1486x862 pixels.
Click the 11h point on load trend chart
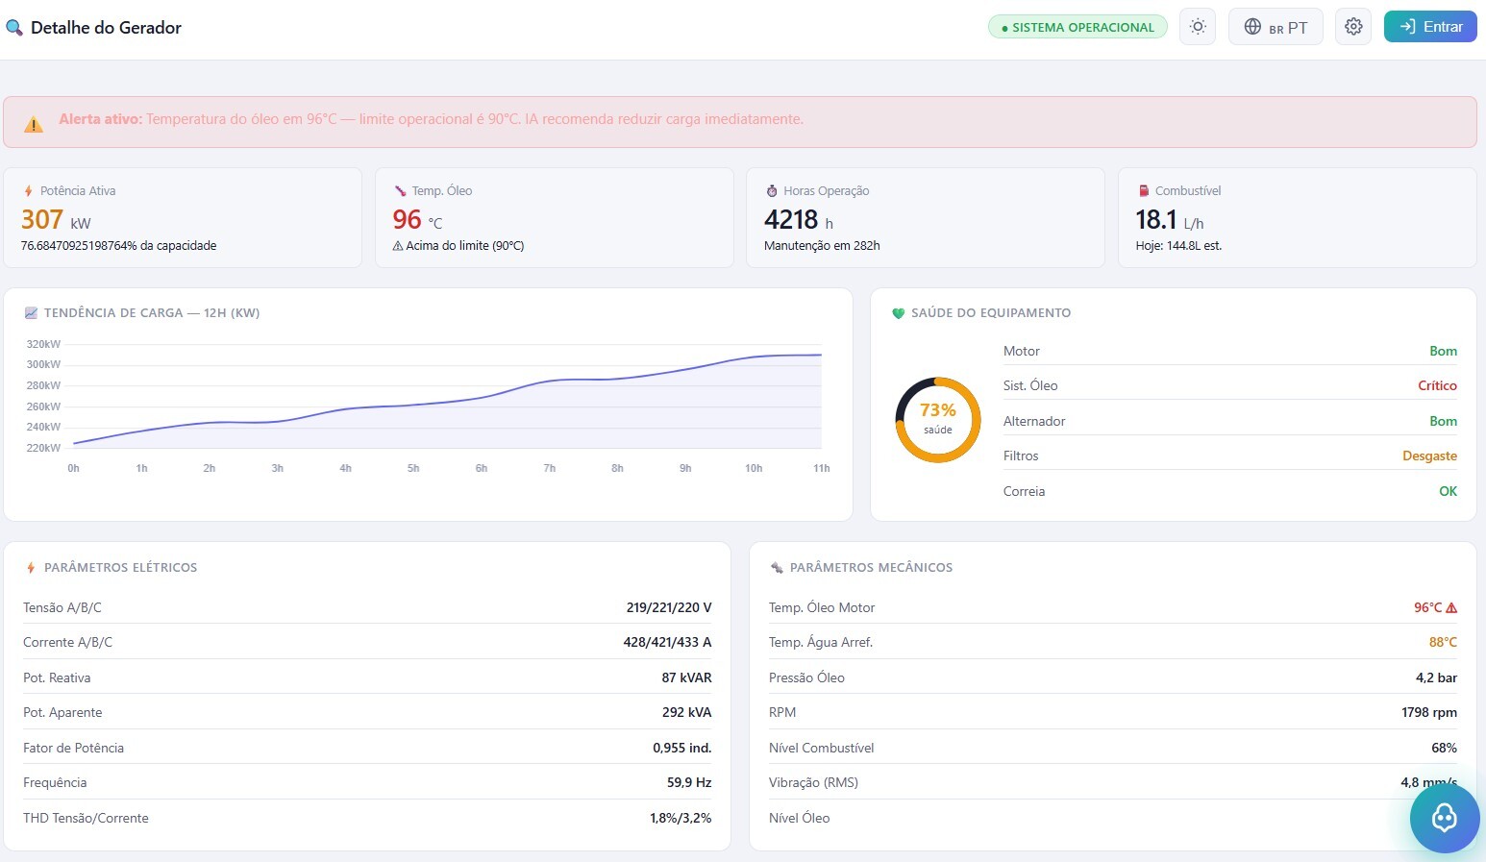pos(821,355)
